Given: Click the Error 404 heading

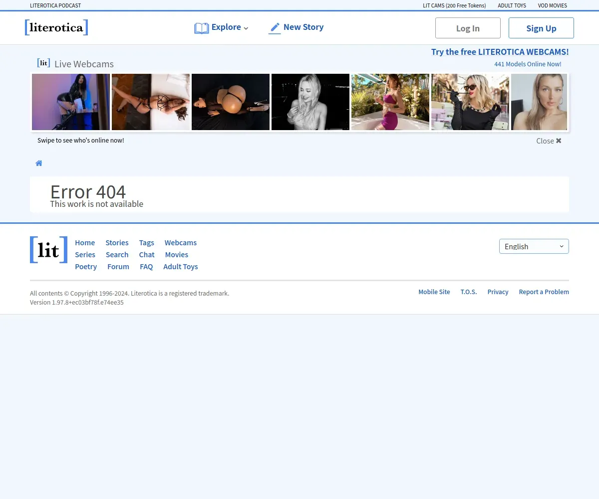Looking at the screenshot, I should (x=88, y=191).
